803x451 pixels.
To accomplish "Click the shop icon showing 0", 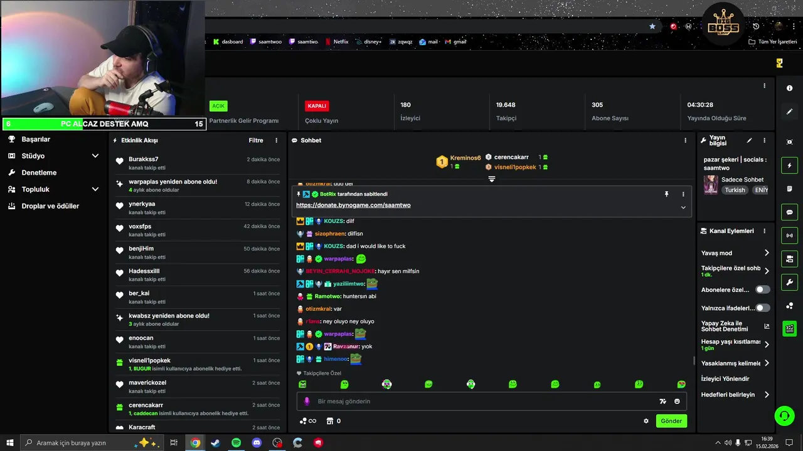I will (x=334, y=421).
